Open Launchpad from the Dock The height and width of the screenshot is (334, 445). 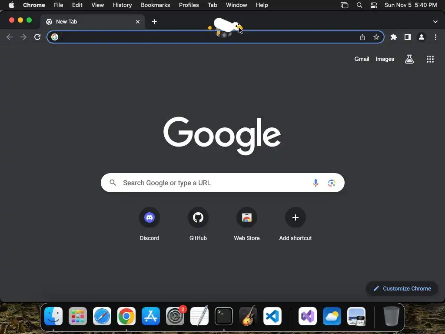[78, 316]
